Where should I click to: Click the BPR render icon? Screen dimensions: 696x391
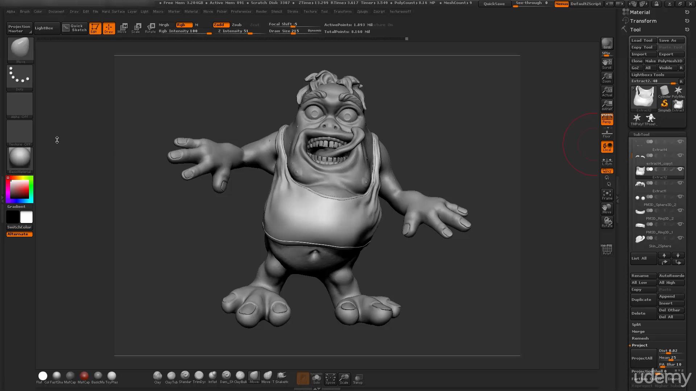[607, 43]
